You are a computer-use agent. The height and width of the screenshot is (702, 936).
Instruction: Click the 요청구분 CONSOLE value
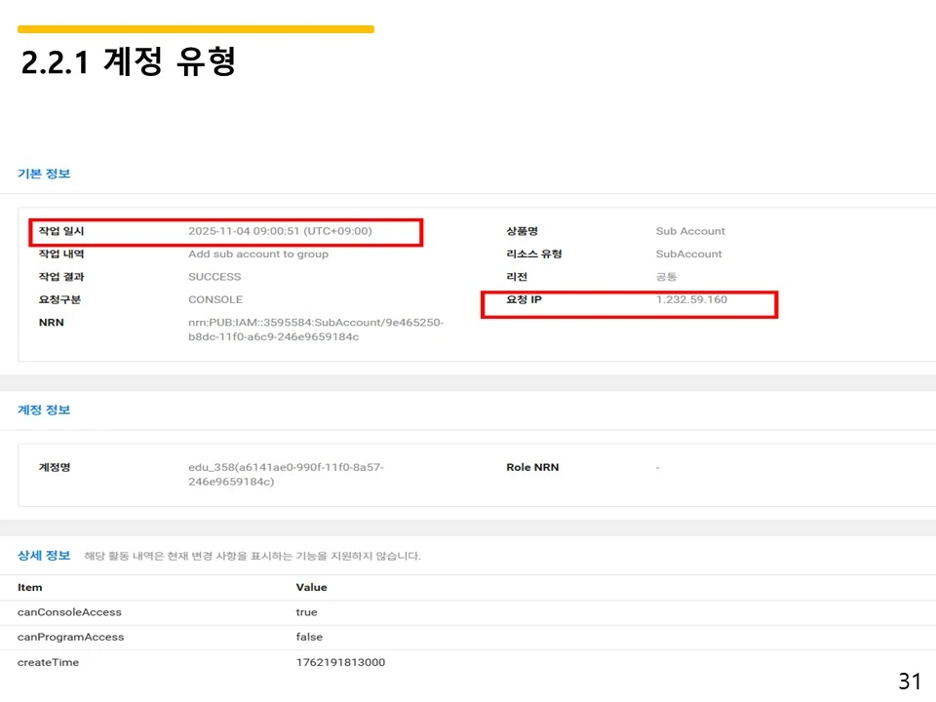click(219, 299)
